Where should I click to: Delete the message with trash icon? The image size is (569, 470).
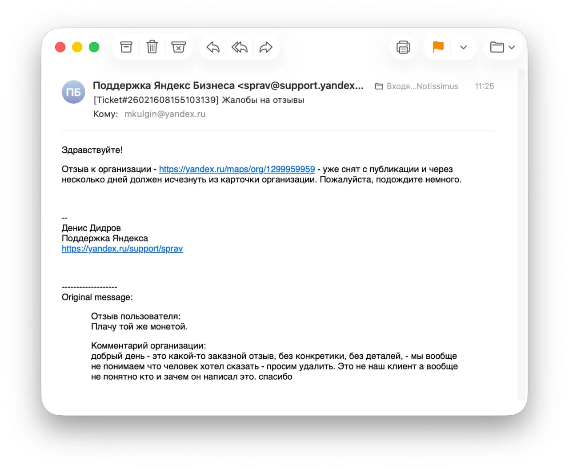(x=152, y=47)
